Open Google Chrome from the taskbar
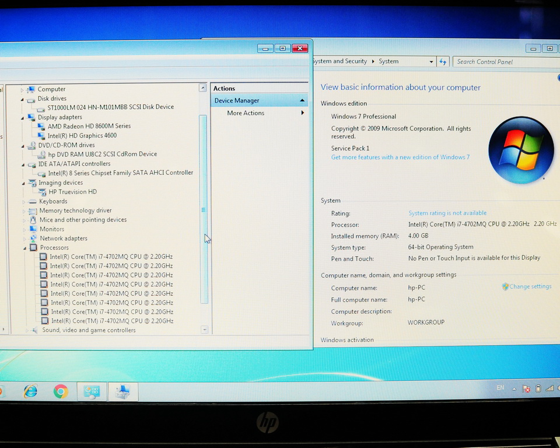560x448 pixels. coord(61,391)
